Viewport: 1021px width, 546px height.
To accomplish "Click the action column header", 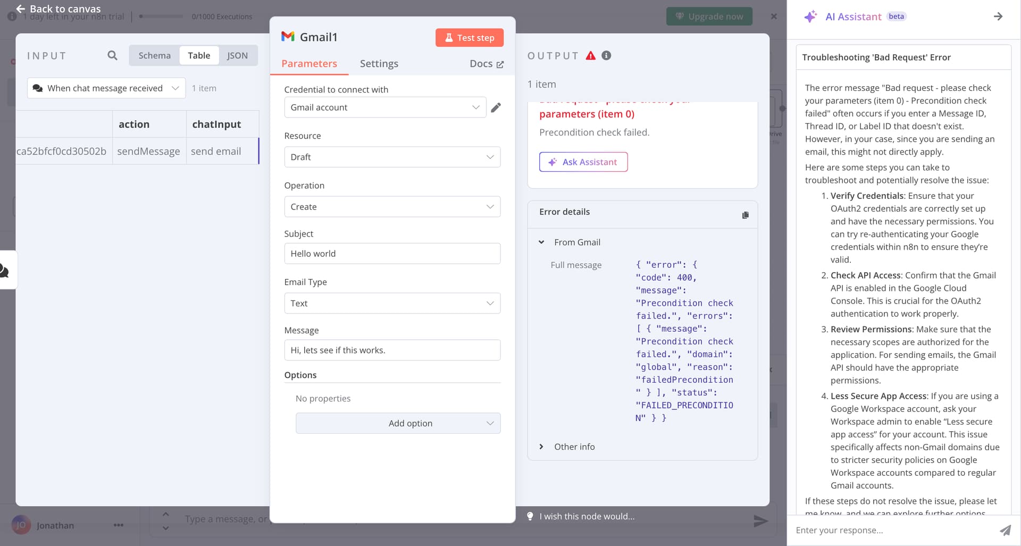I will (149, 124).
